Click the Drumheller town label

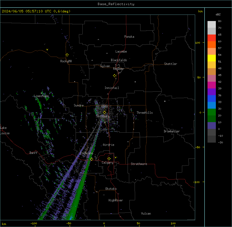[172, 131]
